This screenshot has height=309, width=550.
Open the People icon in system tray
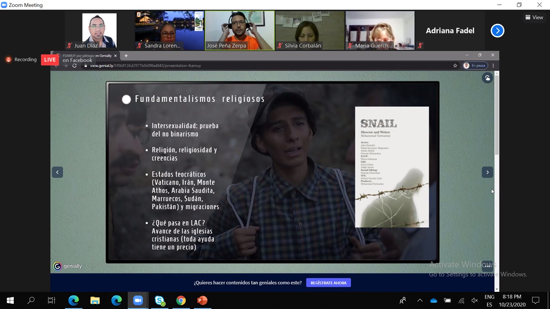point(403,300)
